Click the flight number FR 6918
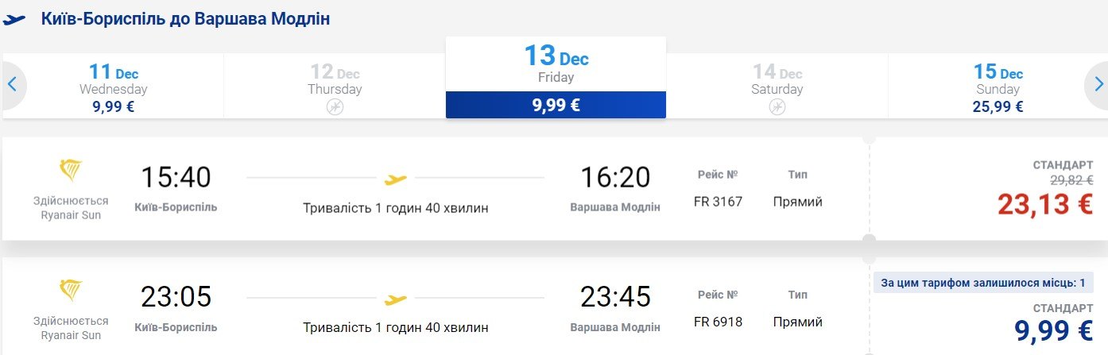 (718, 322)
